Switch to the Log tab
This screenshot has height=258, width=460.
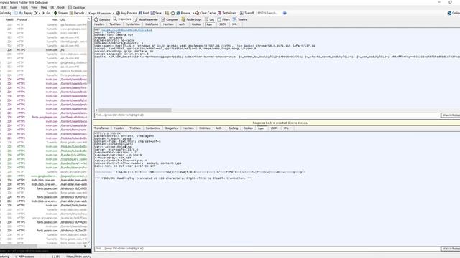point(209,19)
